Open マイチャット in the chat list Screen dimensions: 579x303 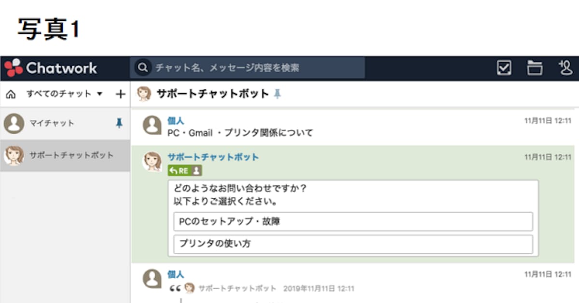tap(52, 124)
